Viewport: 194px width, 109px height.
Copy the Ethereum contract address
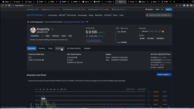click(x=160, y=31)
